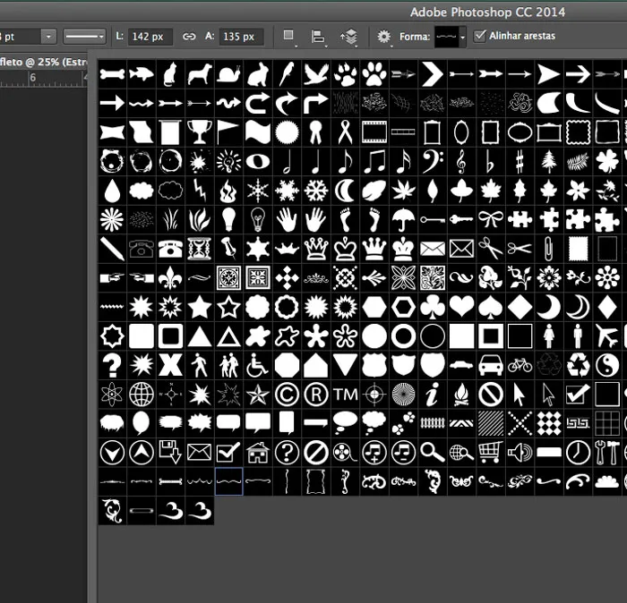This screenshot has width=627, height=603.
Task: Select the snail shape
Action: pyautogui.click(x=228, y=74)
